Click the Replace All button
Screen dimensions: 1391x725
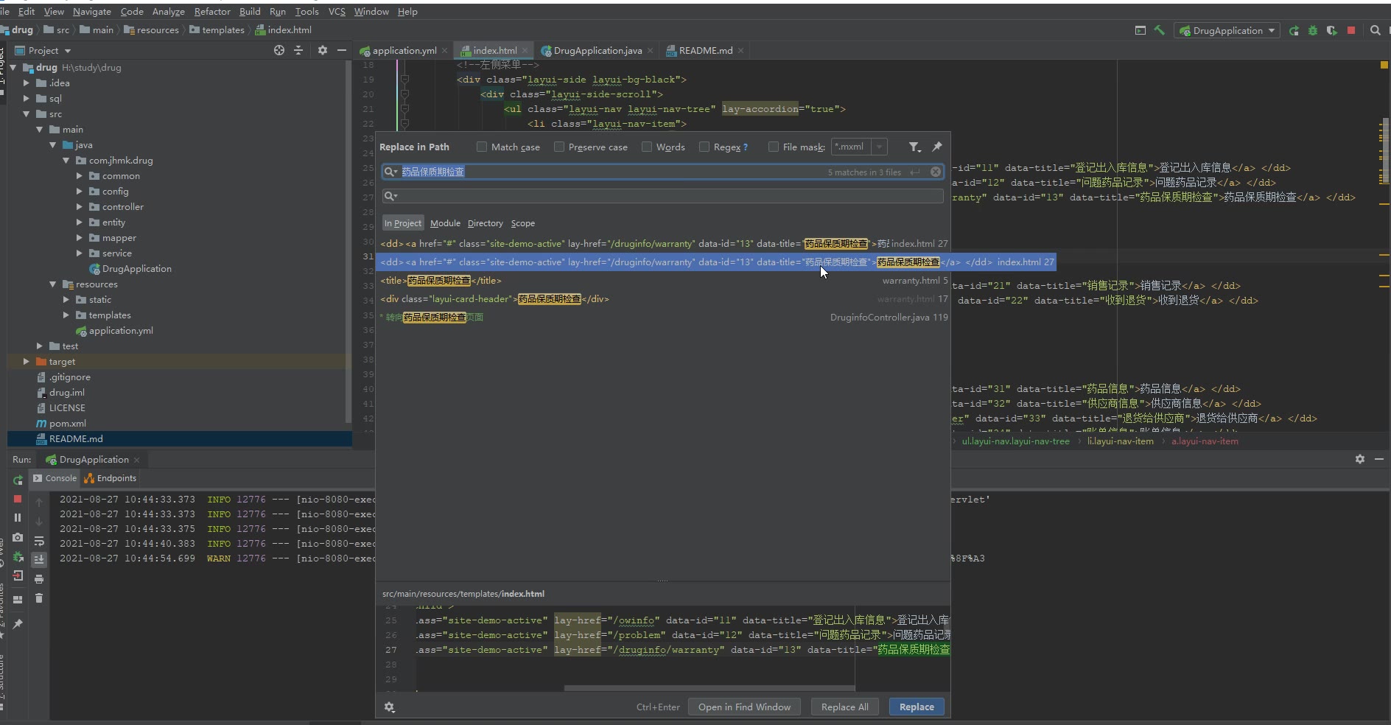pyautogui.click(x=844, y=707)
